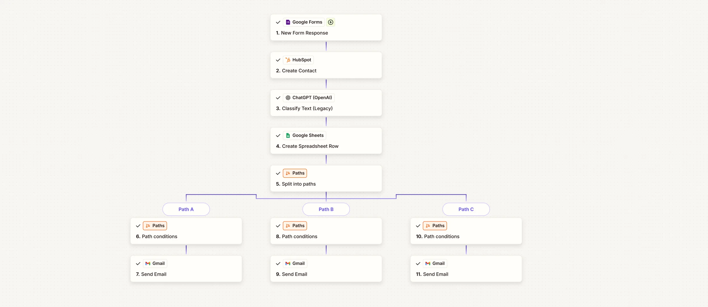Click the checkmark on step 11 Send Email

(x=418, y=264)
